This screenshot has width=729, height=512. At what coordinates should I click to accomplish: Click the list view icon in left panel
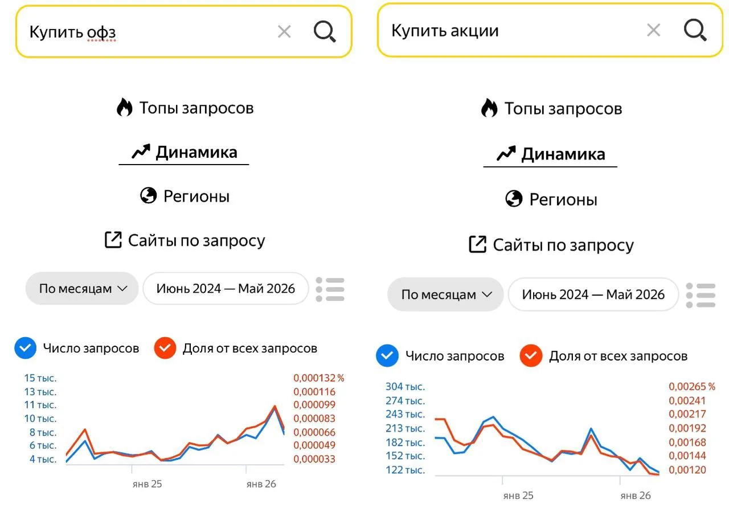(x=330, y=289)
